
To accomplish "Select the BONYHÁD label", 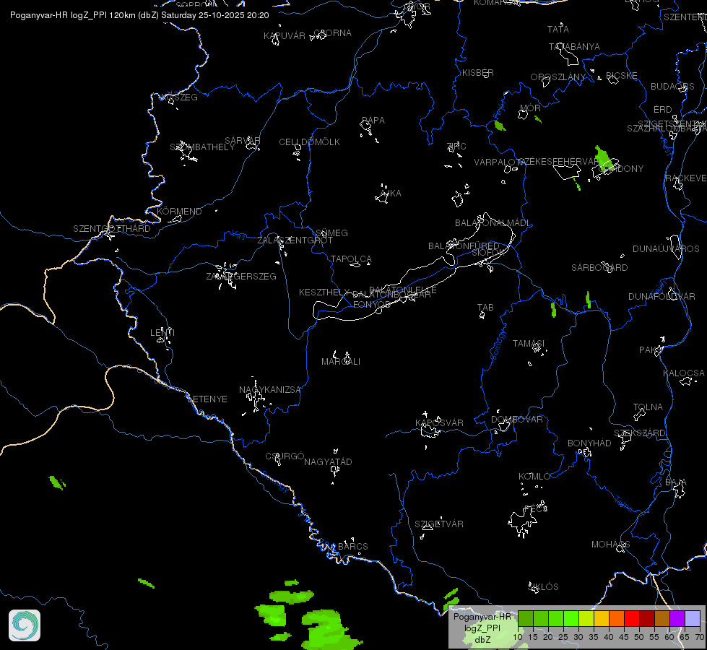I will click(589, 443).
